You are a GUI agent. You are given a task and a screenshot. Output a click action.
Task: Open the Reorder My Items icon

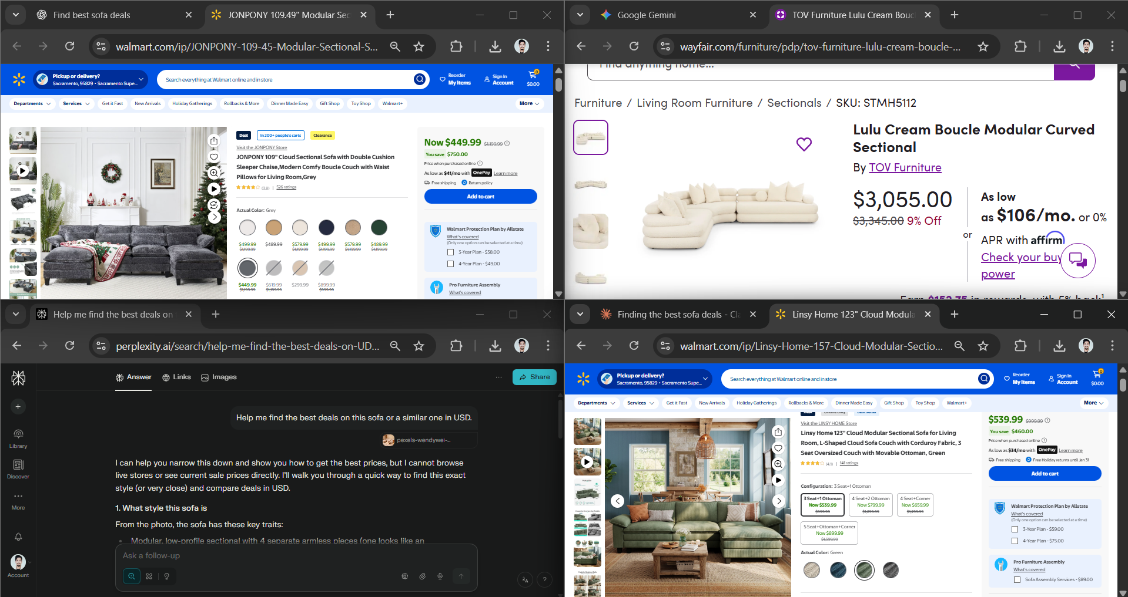(x=455, y=79)
